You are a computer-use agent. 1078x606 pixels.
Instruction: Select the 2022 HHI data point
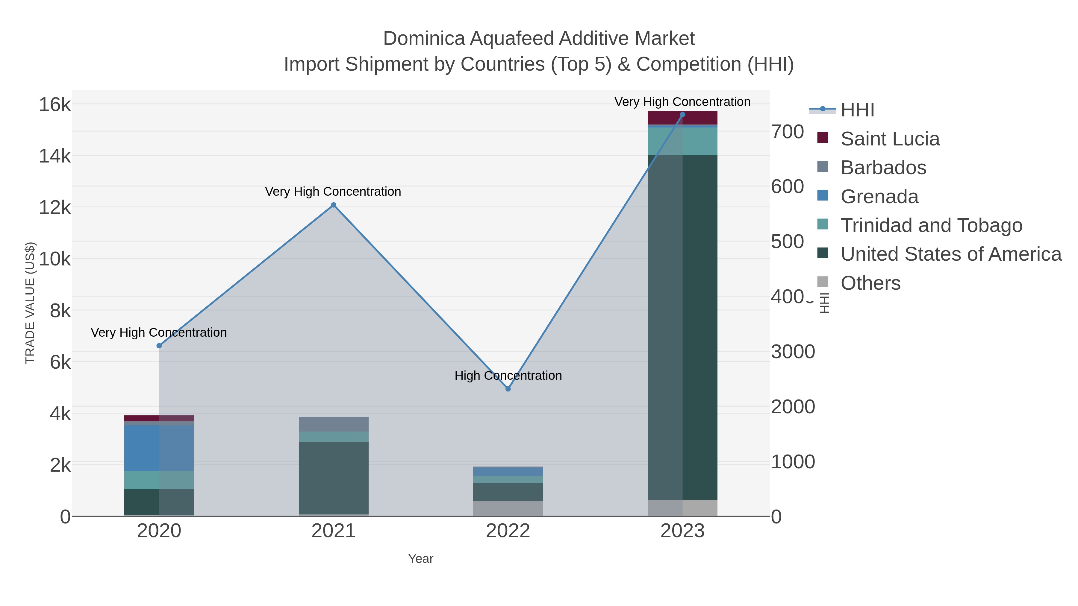(x=508, y=389)
